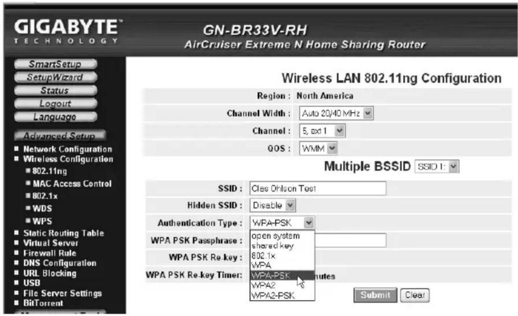Open the Channel dropdown

[322, 131]
